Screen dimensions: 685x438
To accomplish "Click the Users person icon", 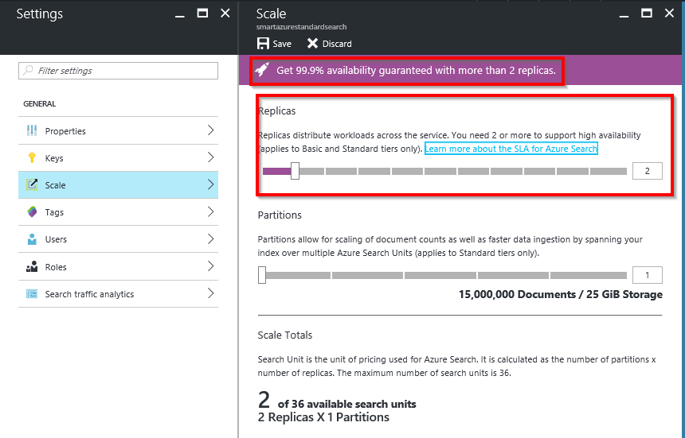I will [x=32, y=239].
